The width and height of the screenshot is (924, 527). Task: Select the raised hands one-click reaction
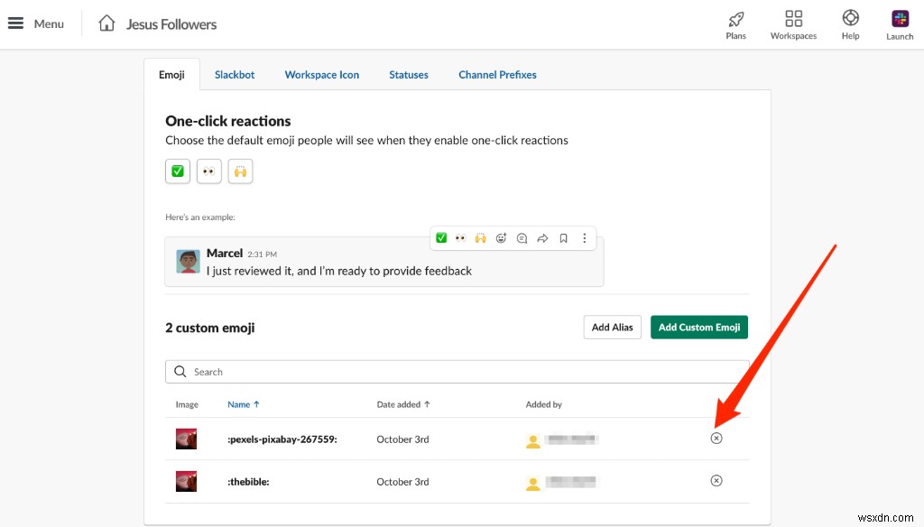pos(240,171)
